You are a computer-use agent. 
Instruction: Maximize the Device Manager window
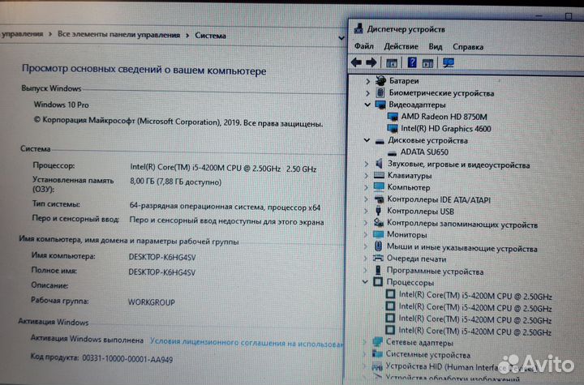coord(568,16)
